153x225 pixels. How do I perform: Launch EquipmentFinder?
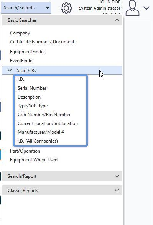tap(27, 52)
